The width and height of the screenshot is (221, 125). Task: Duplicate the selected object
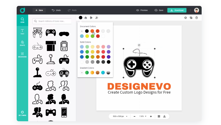coord(191,18)
